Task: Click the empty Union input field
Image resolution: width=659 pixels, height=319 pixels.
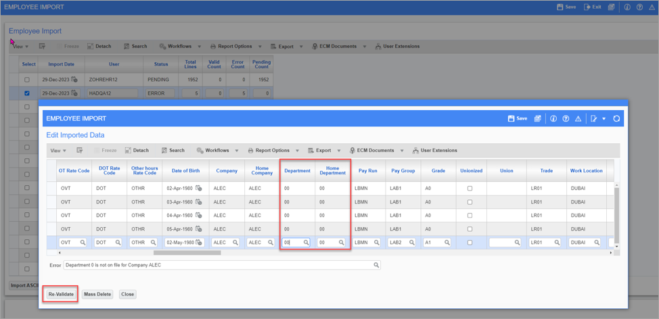Action: pyautogui.click(x=505, y=242)
